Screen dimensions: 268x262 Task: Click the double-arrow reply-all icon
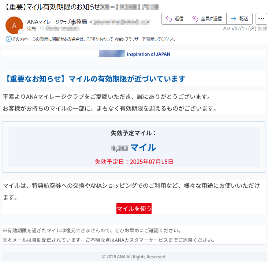coord(195,19)
